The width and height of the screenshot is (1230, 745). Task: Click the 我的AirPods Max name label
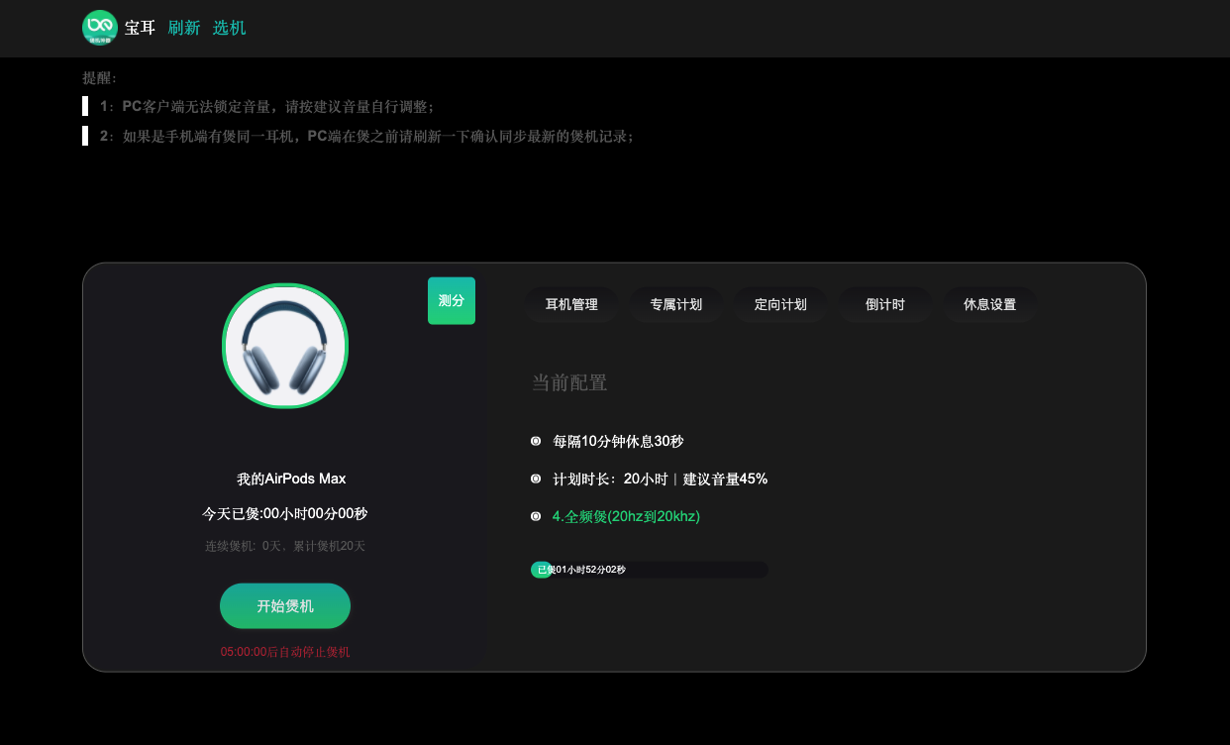tap(291, 479)
